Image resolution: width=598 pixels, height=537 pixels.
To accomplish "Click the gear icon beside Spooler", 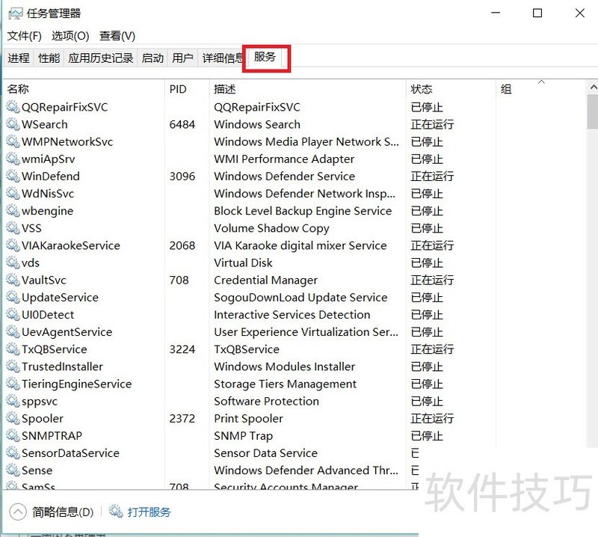I will [13, 418].
